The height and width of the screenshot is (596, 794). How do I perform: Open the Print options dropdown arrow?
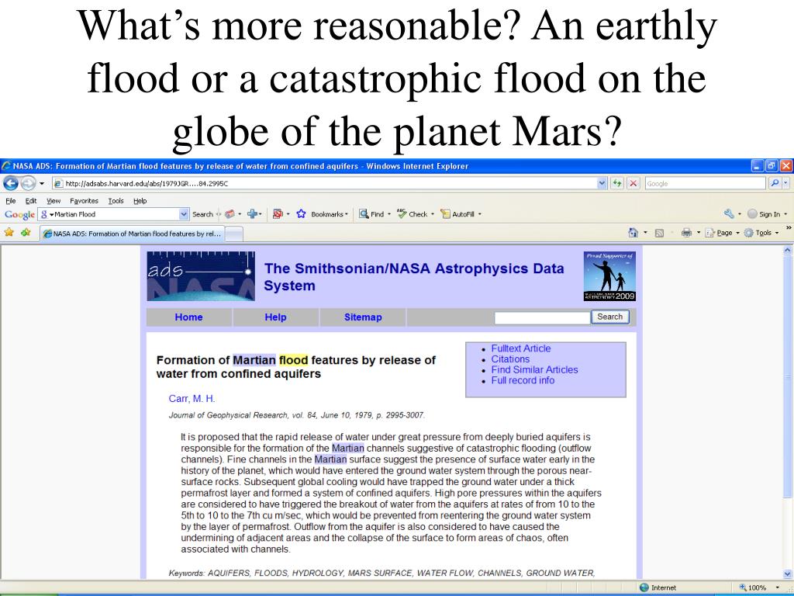click(x=699, y=233)
